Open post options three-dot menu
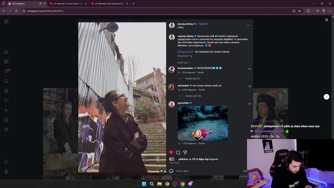334x188 pixels. [248, 25]
